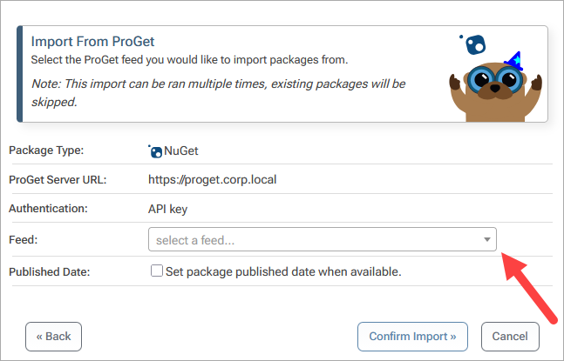564x361 pixels.
Task: Click the proget.corp.local server URL text
Action: (x=213, y=180)
